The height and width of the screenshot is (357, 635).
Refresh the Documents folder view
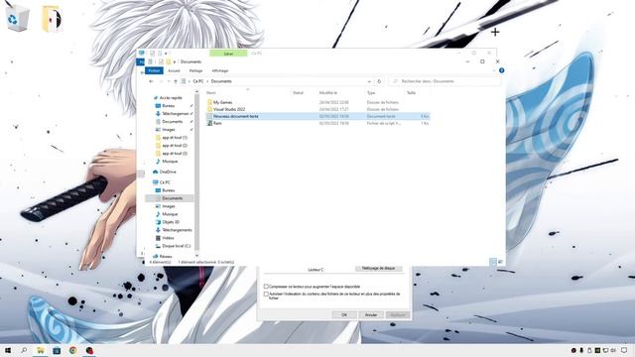coord(379,81)
